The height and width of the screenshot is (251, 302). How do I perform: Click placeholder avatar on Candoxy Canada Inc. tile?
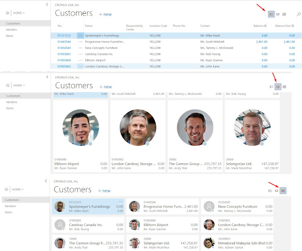[60, 225]
